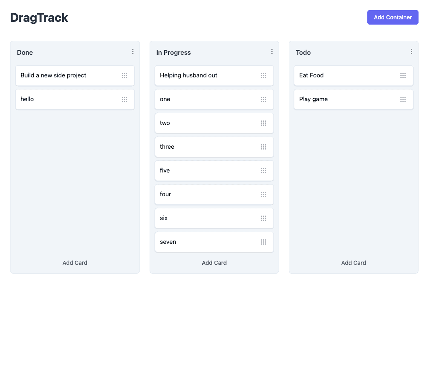Click the drag handle on Play game card
The height and width of the screenshot is (376, 427).
click(x=403, y=100)
